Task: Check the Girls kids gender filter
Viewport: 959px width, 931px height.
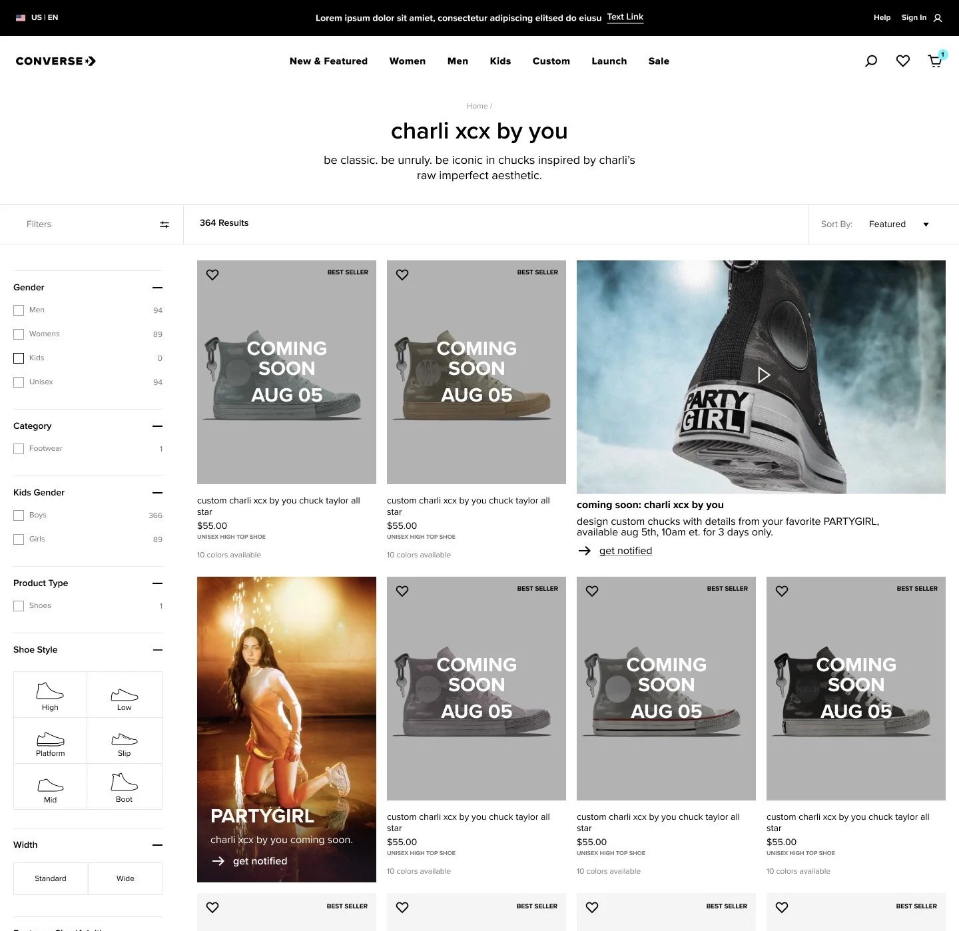Action: click(18, 539)
